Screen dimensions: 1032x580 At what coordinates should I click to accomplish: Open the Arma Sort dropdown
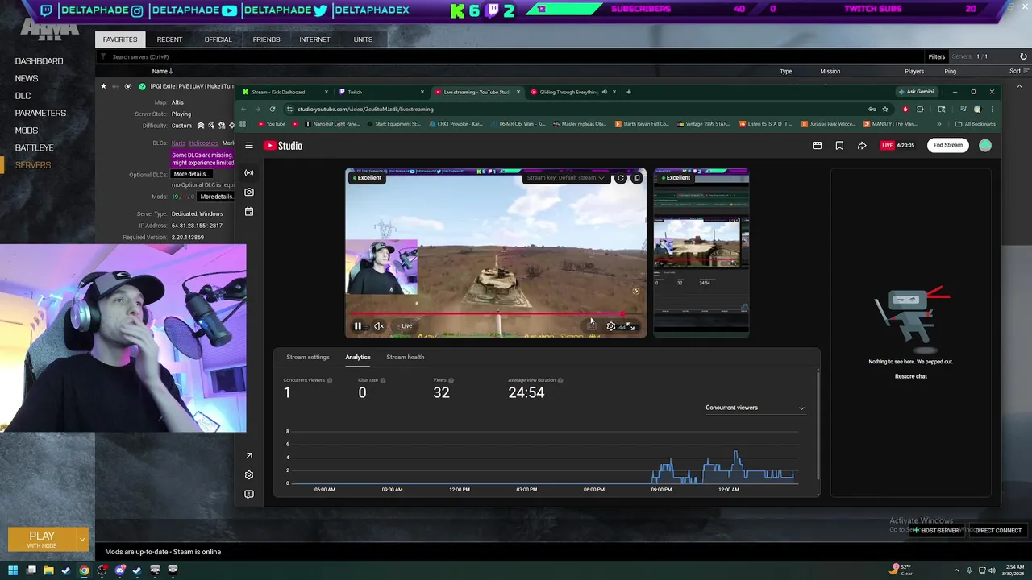[x=1017, y=71]
